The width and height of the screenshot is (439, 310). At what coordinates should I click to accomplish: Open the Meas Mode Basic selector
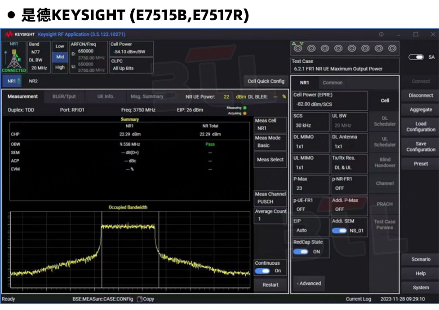(x=270, y=142)
